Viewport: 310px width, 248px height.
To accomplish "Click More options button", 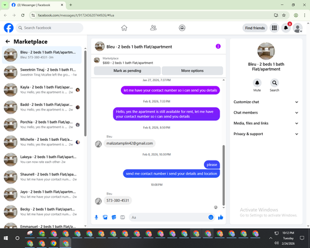I will point(192,71).
